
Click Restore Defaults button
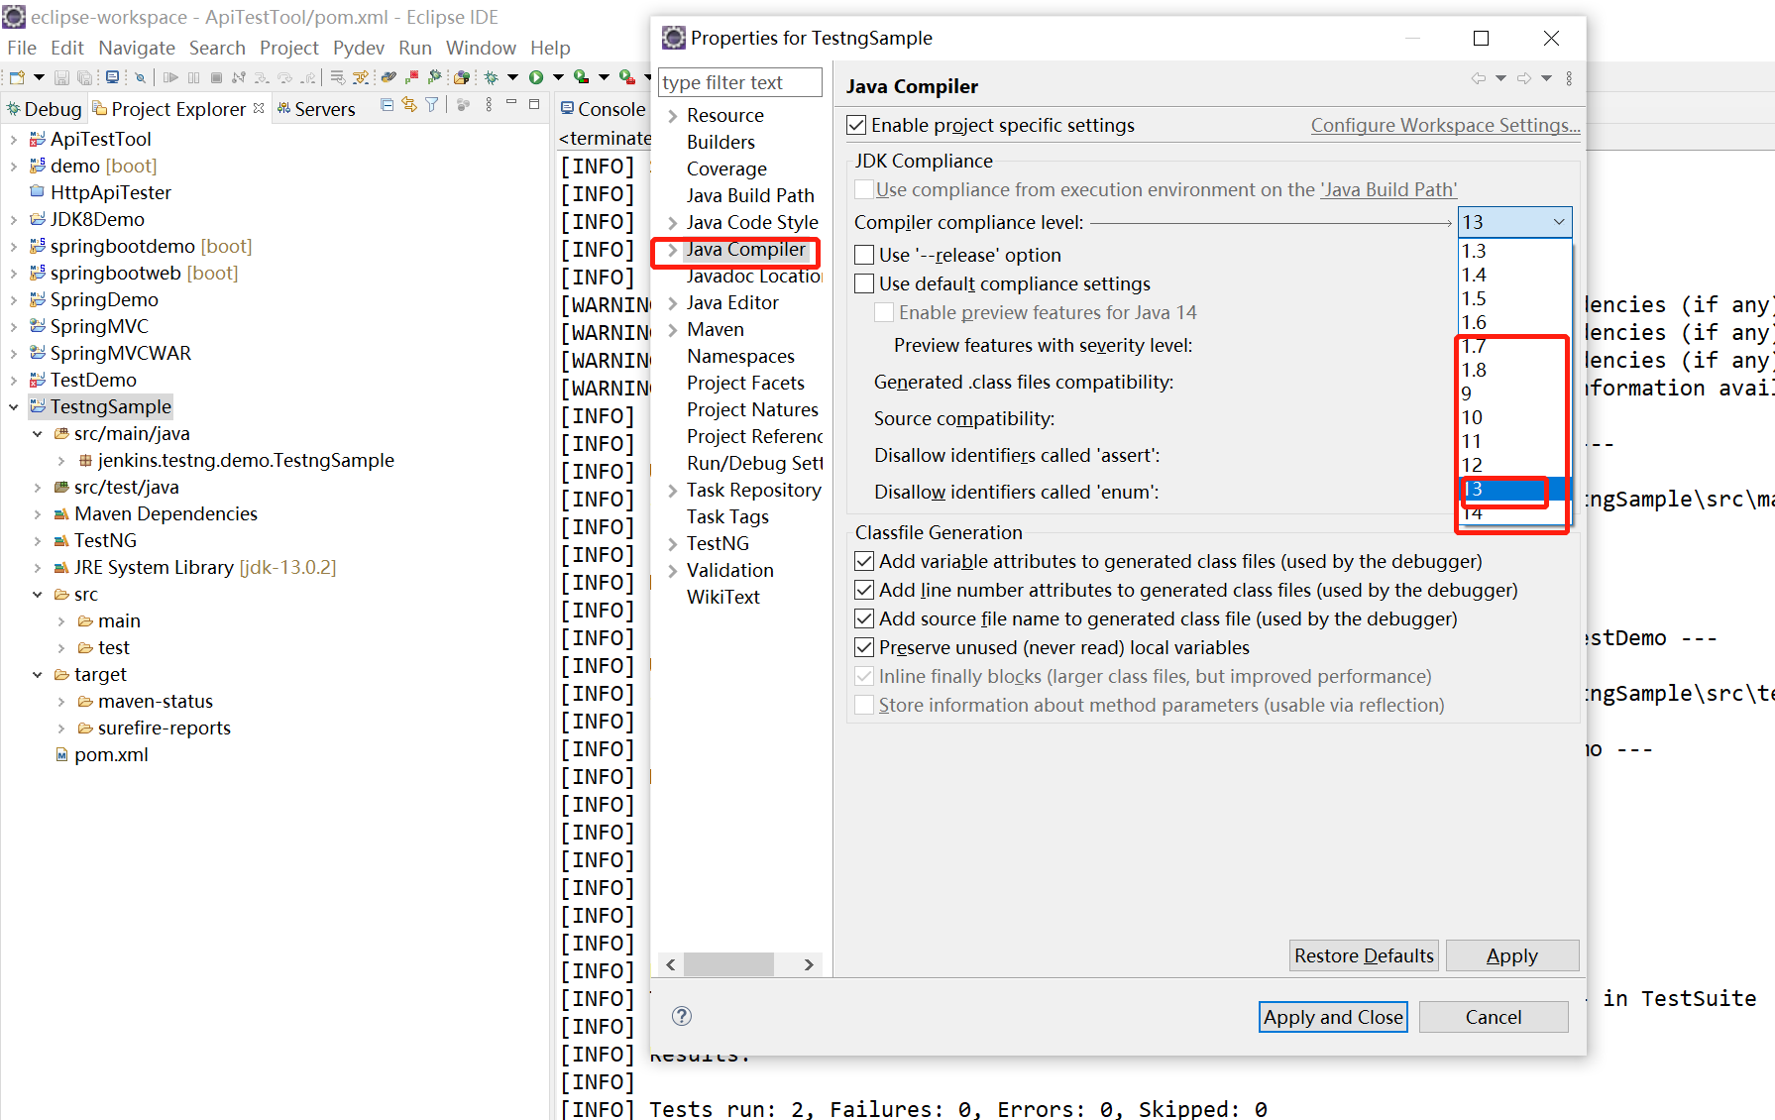1364,956
